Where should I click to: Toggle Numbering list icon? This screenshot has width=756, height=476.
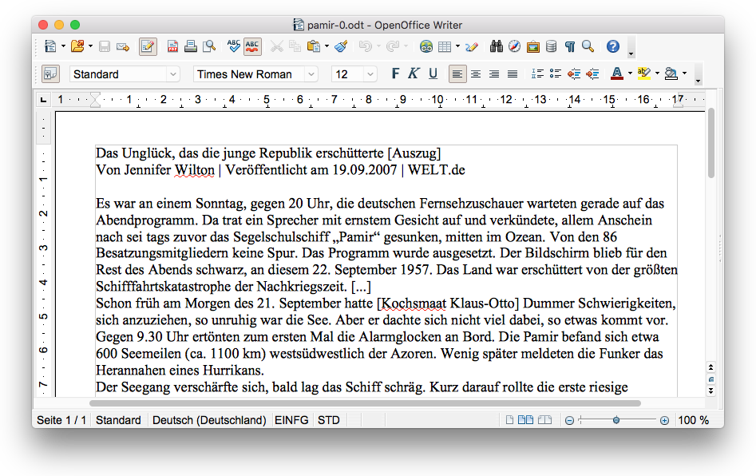pyautogui.click(x=537, y=73)
